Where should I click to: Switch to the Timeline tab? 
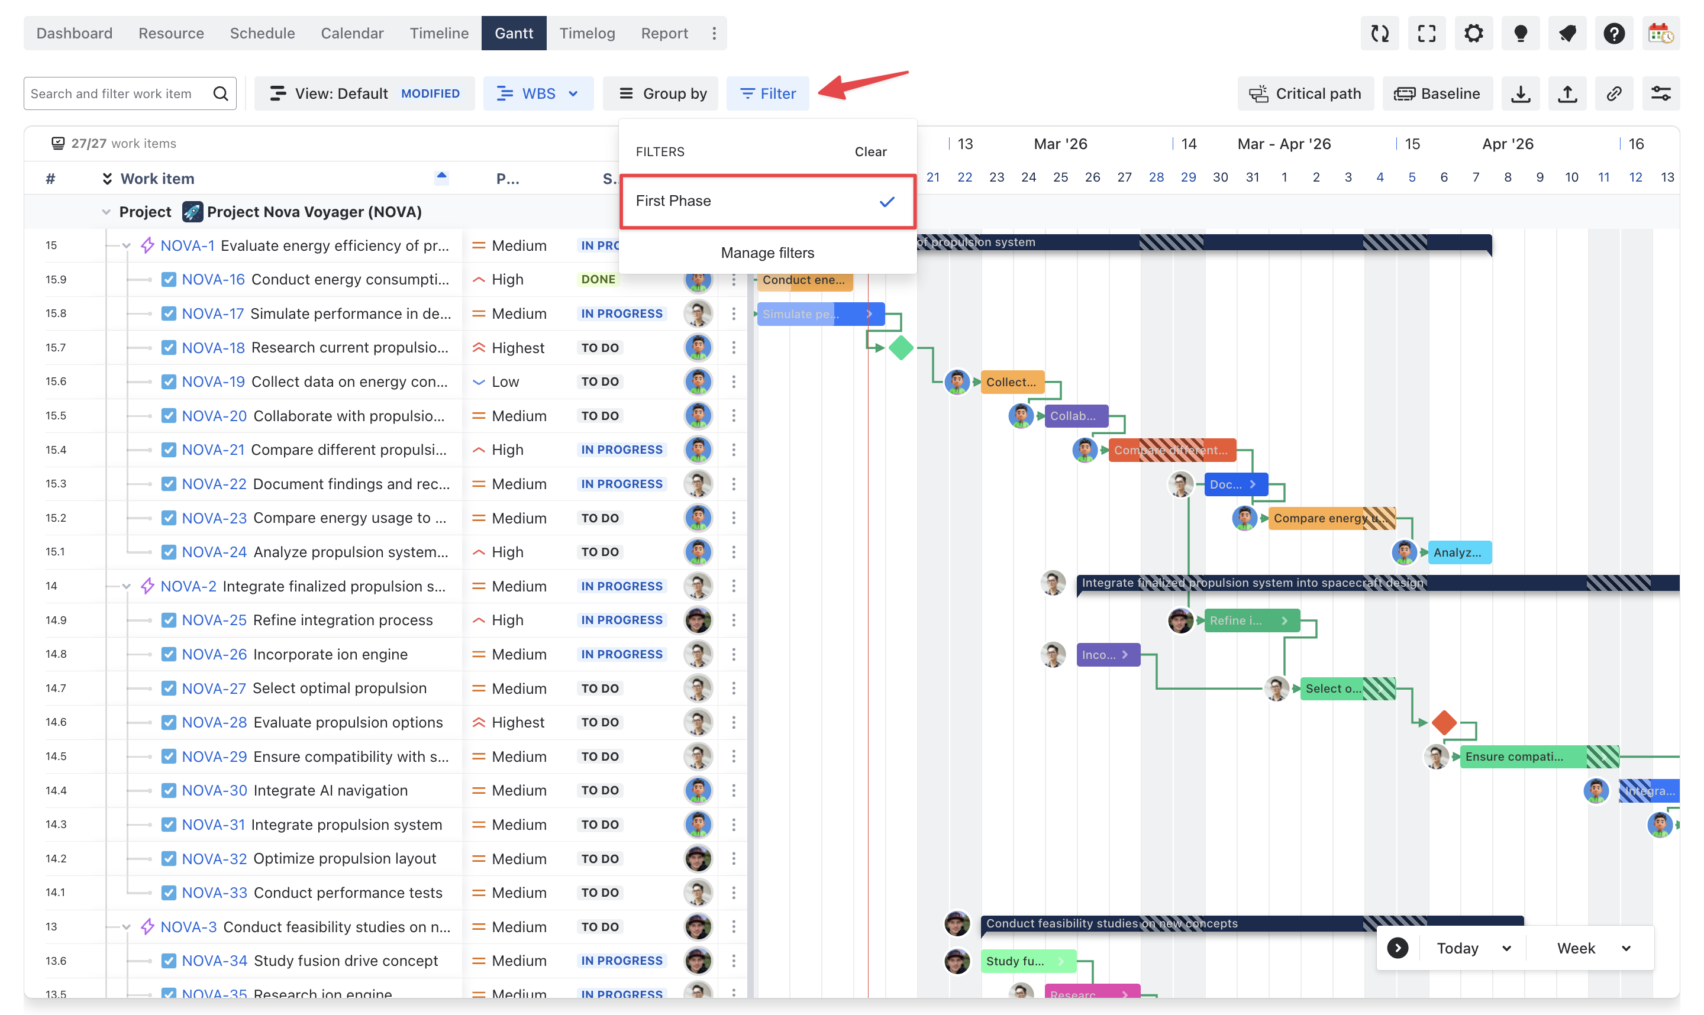438,33
